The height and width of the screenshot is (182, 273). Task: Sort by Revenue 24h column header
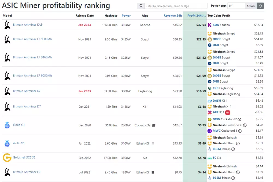(x=173, y=16)
